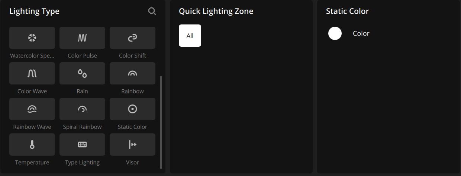
Task: Choose the Rainbow arc lighting icon
Action: click(x=132, y=73)
